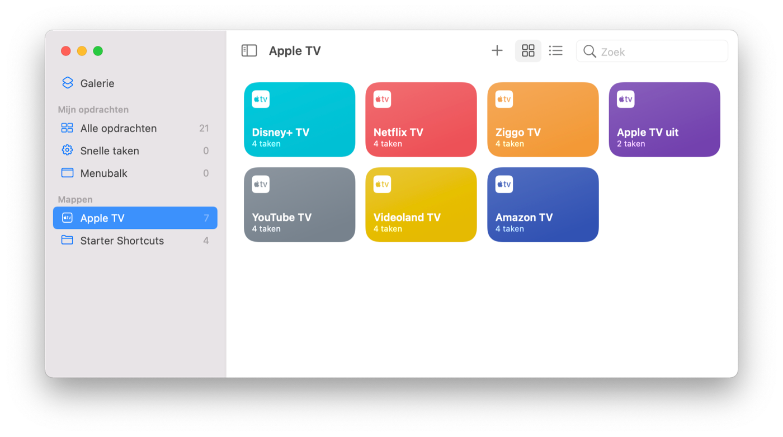Run the YouTube TV shortcut
This screenshot has width=783, height=437.
[x=300, y=205]
